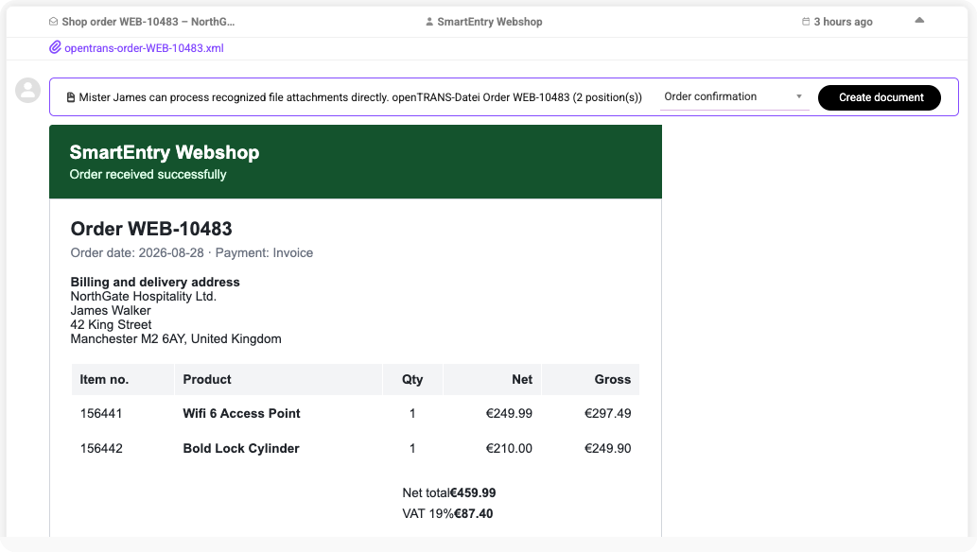Click the envelope icon beside Shop order subject
The height and width of the screenshot is (552, 977).
[x=54, y=22]
